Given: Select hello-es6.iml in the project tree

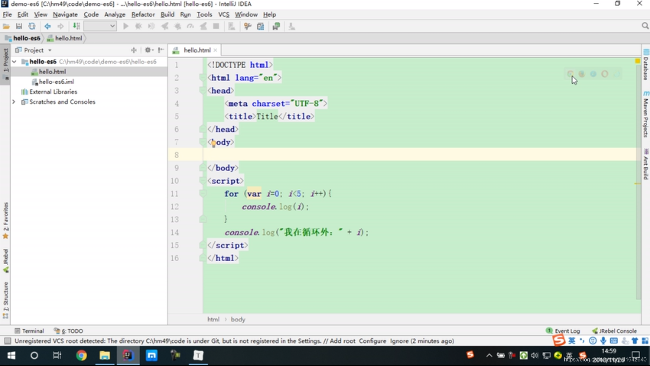Looking at the screenshot, I should coord(56,82).
